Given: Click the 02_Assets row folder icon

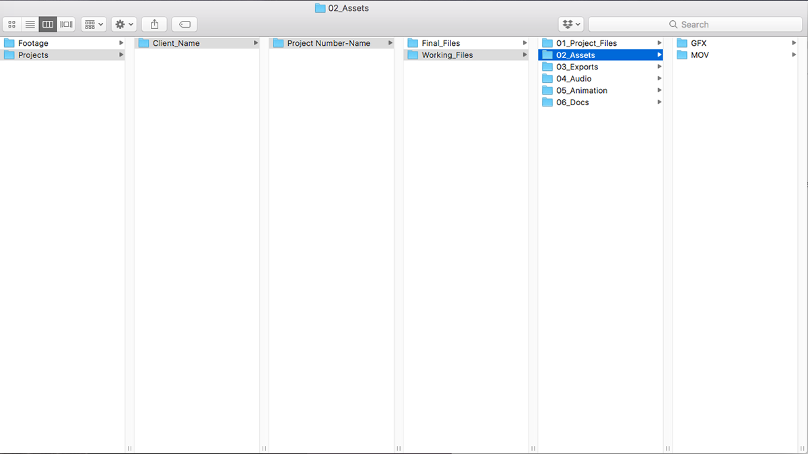Looking at the screenshot, I should tap(547, 55).
